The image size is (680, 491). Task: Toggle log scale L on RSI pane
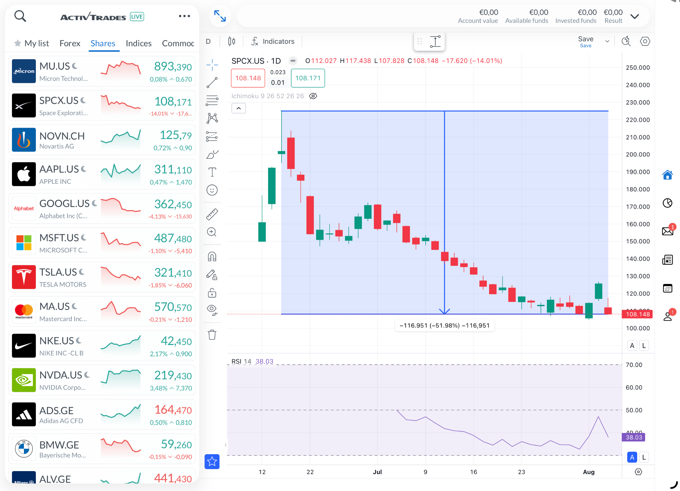coord(644,457)
